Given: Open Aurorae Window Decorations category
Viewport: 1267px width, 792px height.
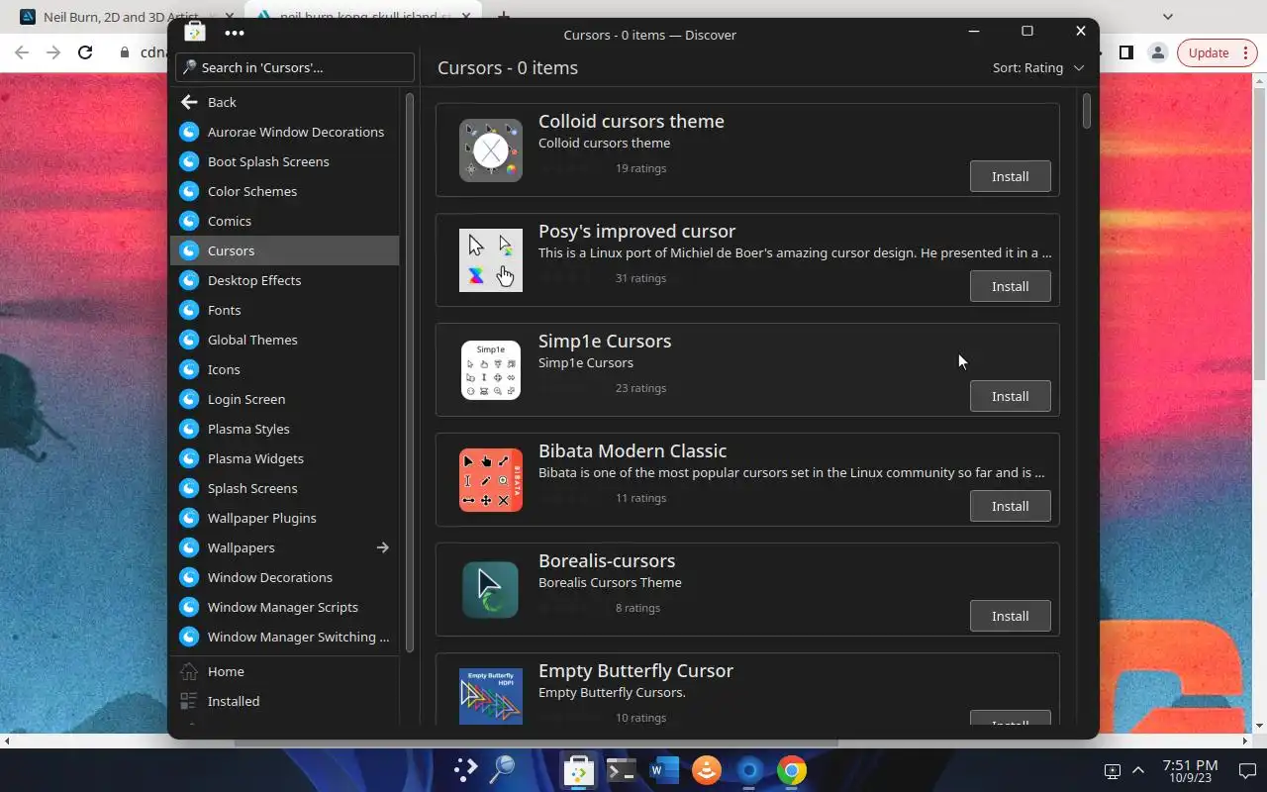Looking at the screenshot, I should [285, 132].
